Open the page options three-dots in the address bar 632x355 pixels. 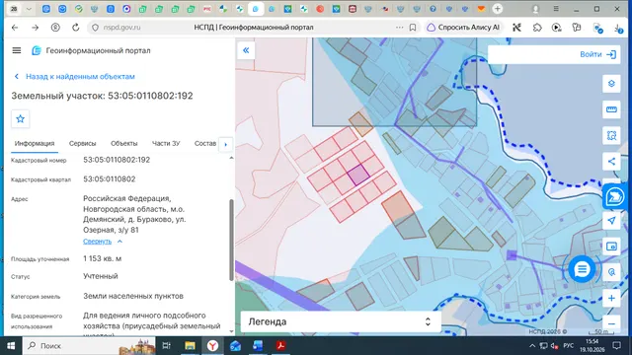click(x=399, y=28)
